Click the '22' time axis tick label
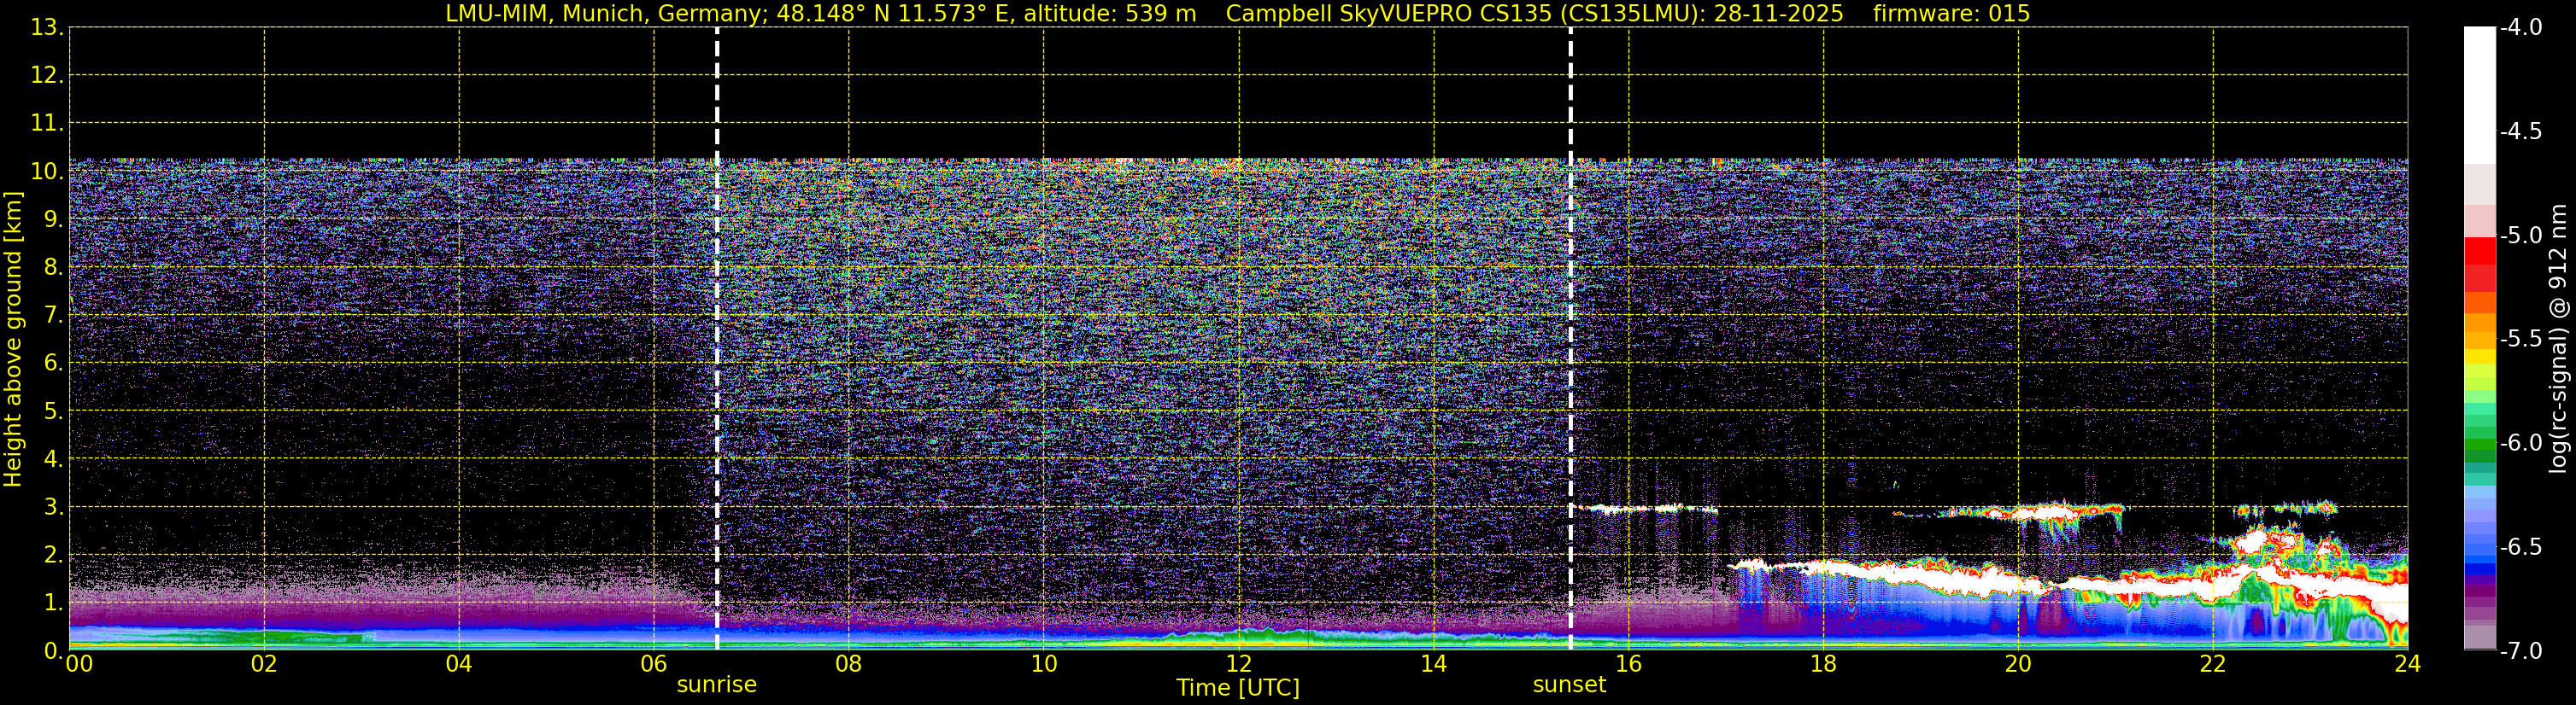 [x=2213, y=664]
